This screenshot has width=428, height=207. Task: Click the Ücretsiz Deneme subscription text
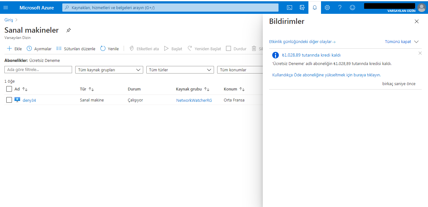click(x=44, y=61)
